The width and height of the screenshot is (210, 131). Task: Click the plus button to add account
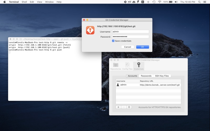tap(118, 107)
